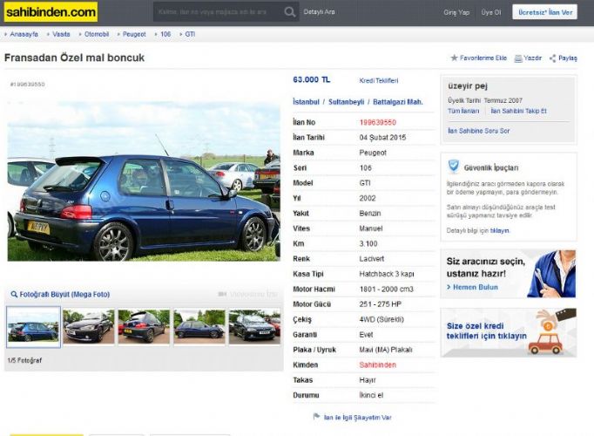This screenshot has width=594, height=436.
Task: Select the second photo thumbnail
Action: (89, 327)
